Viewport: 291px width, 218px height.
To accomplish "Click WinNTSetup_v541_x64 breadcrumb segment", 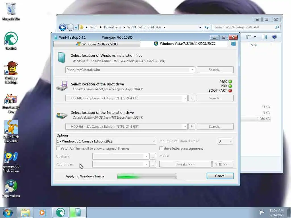I will coord(144,27).
